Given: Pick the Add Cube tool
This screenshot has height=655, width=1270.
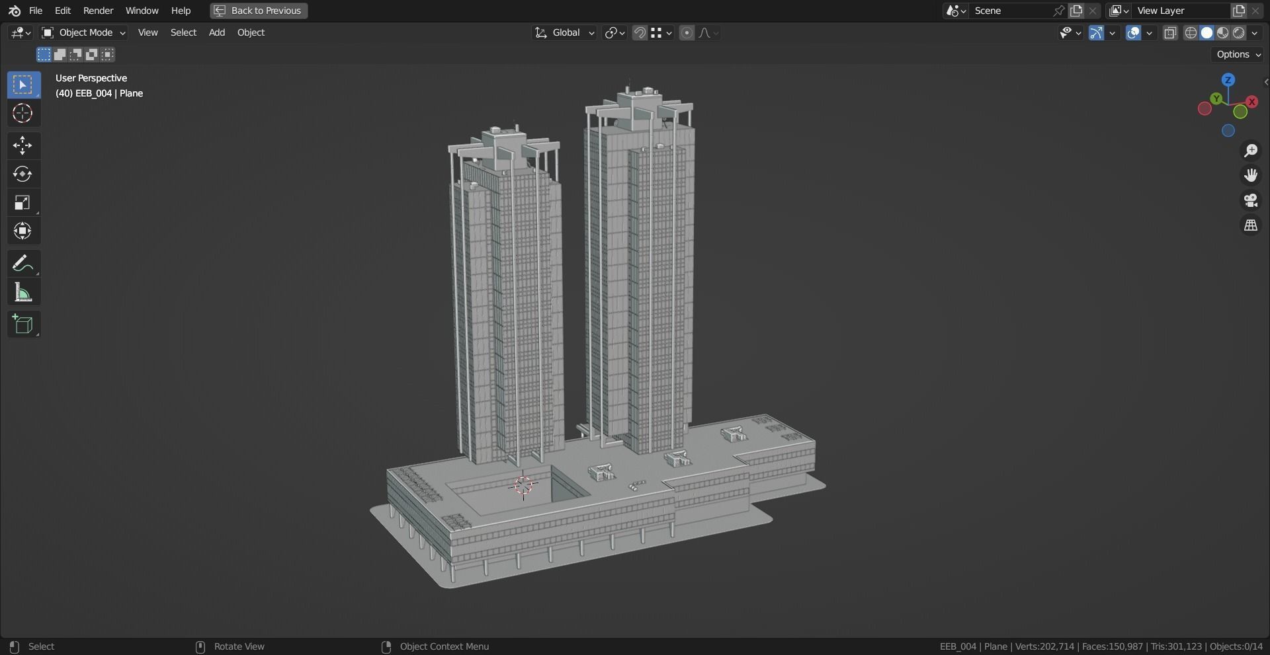Looking at the screenshot, I should (23, 325).
